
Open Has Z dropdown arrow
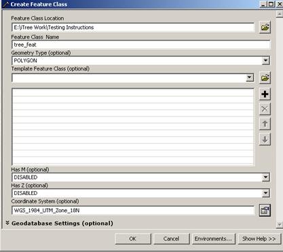(265, 193)
